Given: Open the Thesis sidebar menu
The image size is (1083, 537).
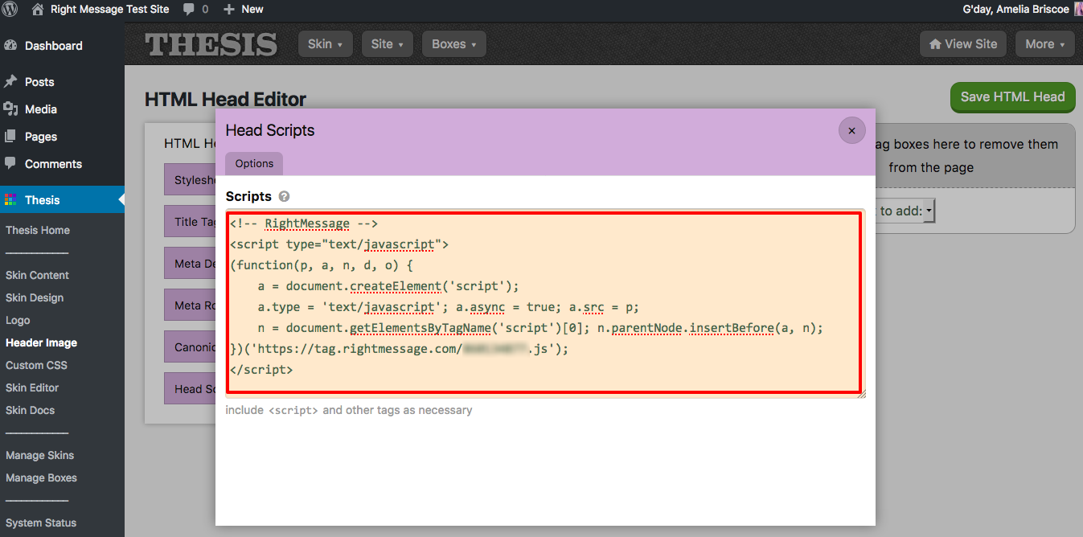Looking at the screenshot, I should coord(62,200).
